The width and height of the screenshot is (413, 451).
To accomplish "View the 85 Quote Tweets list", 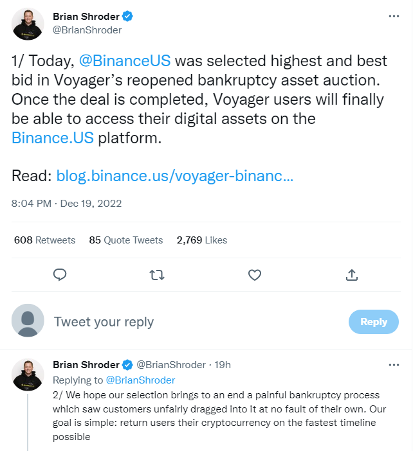I will point(125,240).
